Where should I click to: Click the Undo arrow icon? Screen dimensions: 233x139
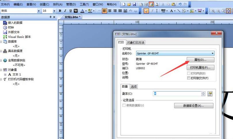[x=180, y=4]
